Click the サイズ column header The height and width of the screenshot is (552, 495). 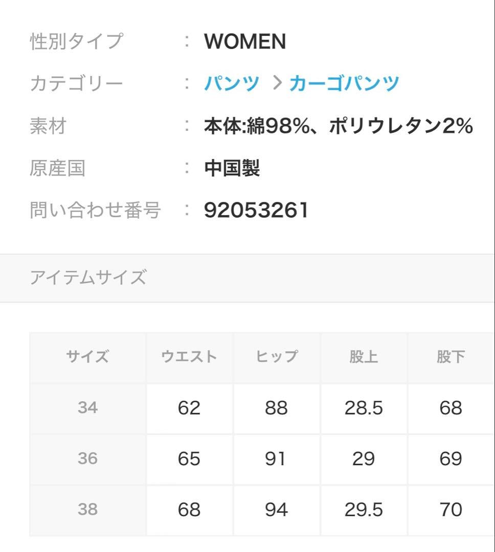coord(87,357)
